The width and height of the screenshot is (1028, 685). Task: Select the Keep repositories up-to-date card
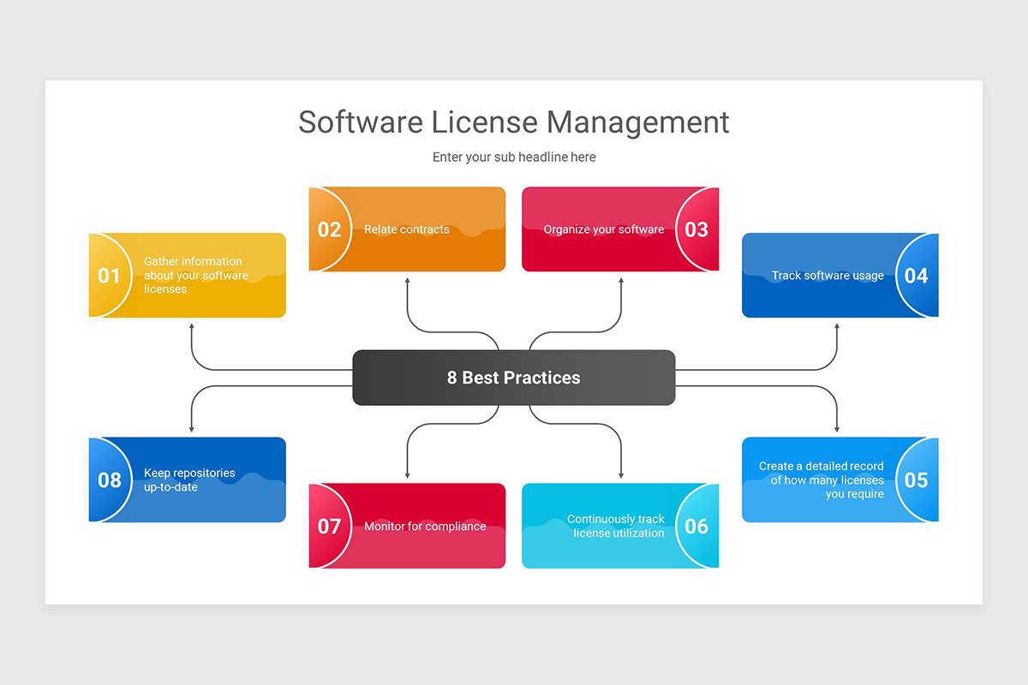187,479
